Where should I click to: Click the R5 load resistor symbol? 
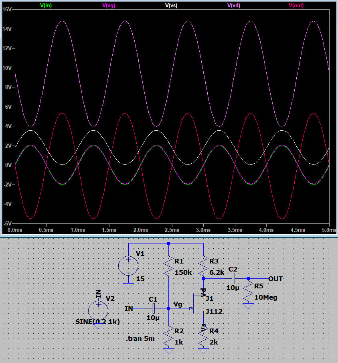249,293
